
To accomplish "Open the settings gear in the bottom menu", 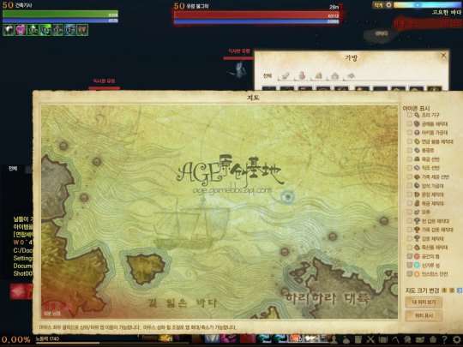I will (x=457, y=339).
